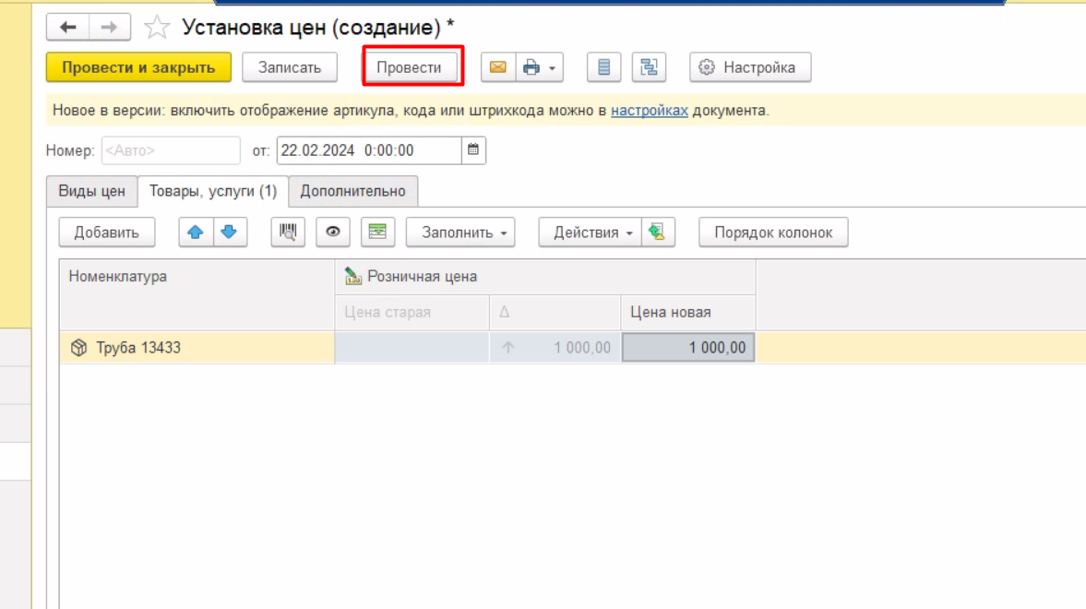Open the related documents structure icon
The height and width of the screenshot is (609, 1086).
point(650,67)
